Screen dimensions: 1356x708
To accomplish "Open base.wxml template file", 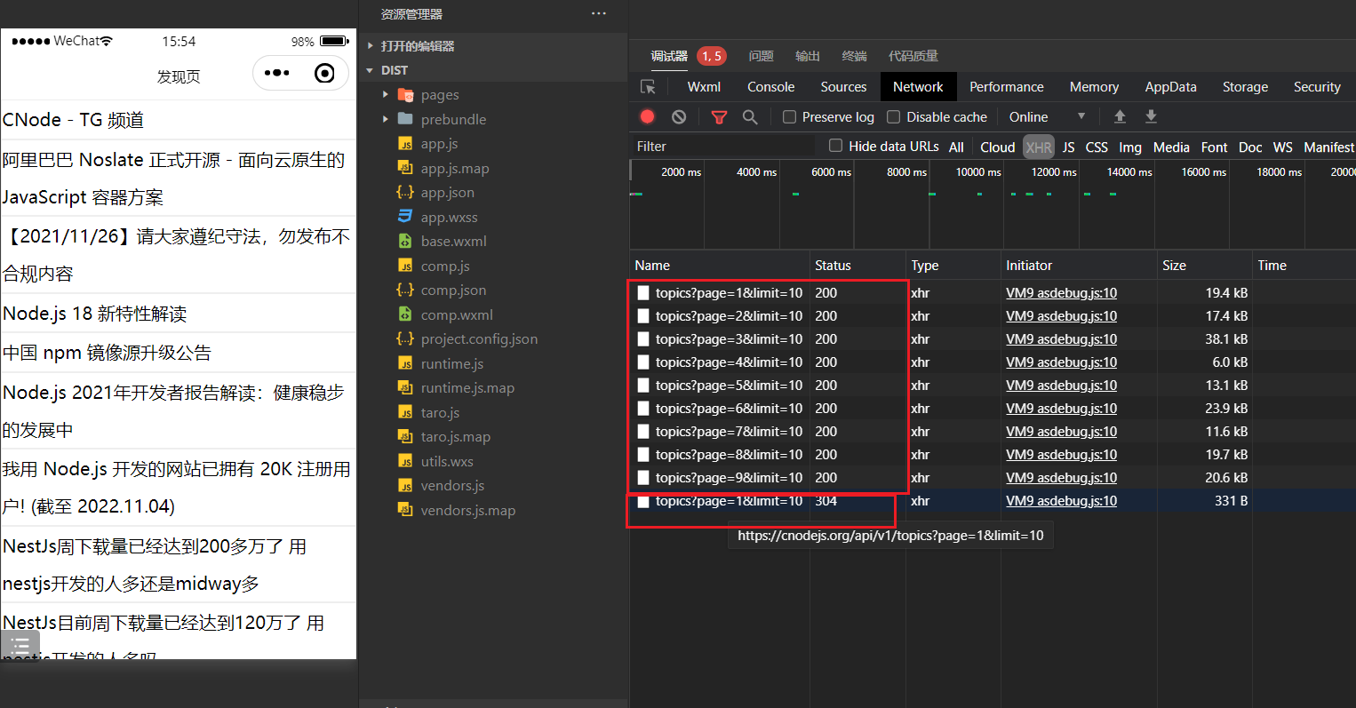I will (453, 242).
